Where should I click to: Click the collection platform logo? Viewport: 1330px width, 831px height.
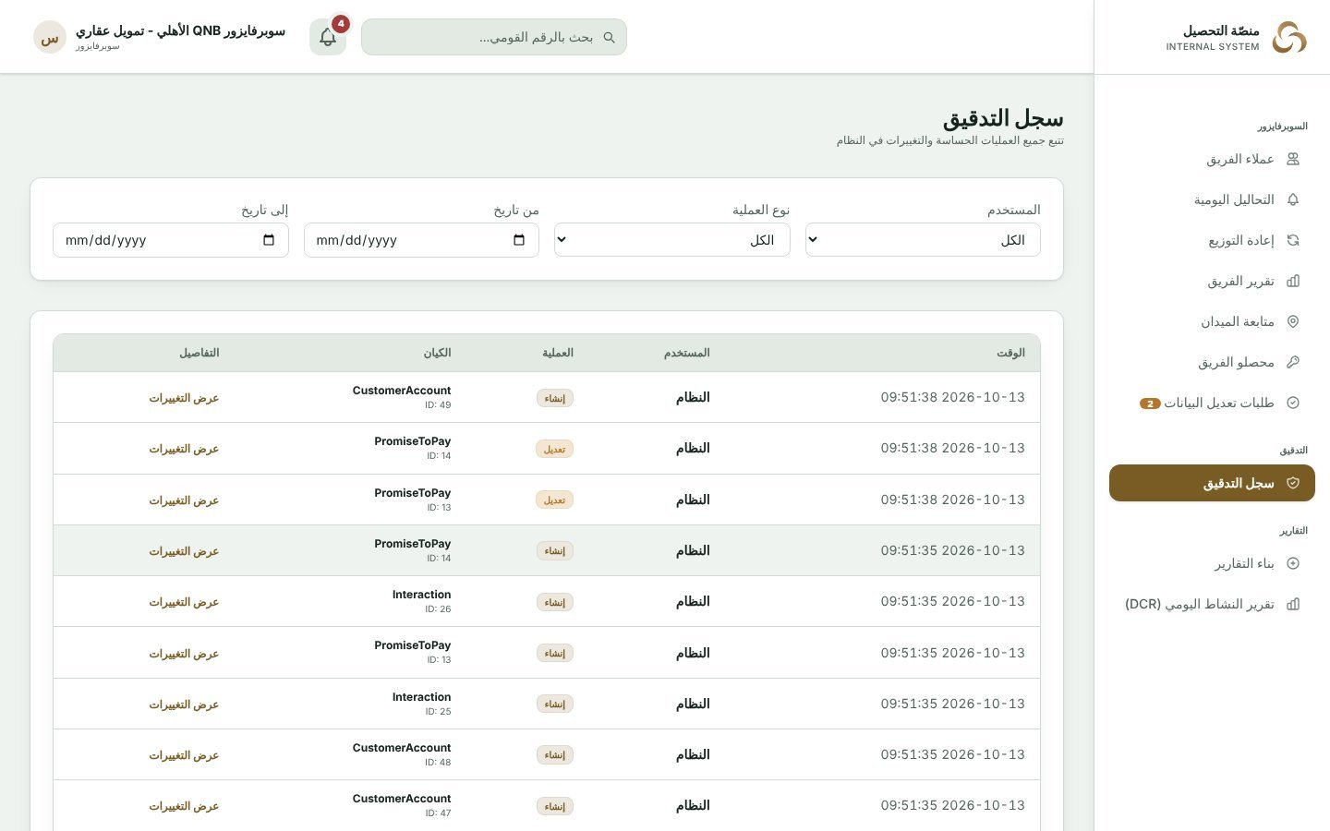pos(1289,37)
